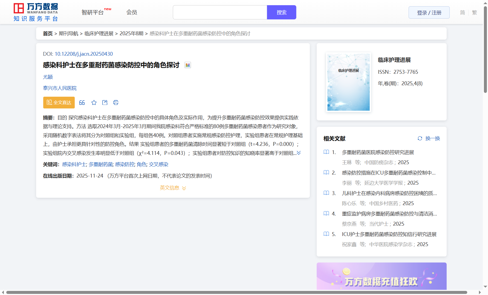Switch to simplified Chinese 简
The height and width of the screenshot is (295, 488).
[462, 13]
